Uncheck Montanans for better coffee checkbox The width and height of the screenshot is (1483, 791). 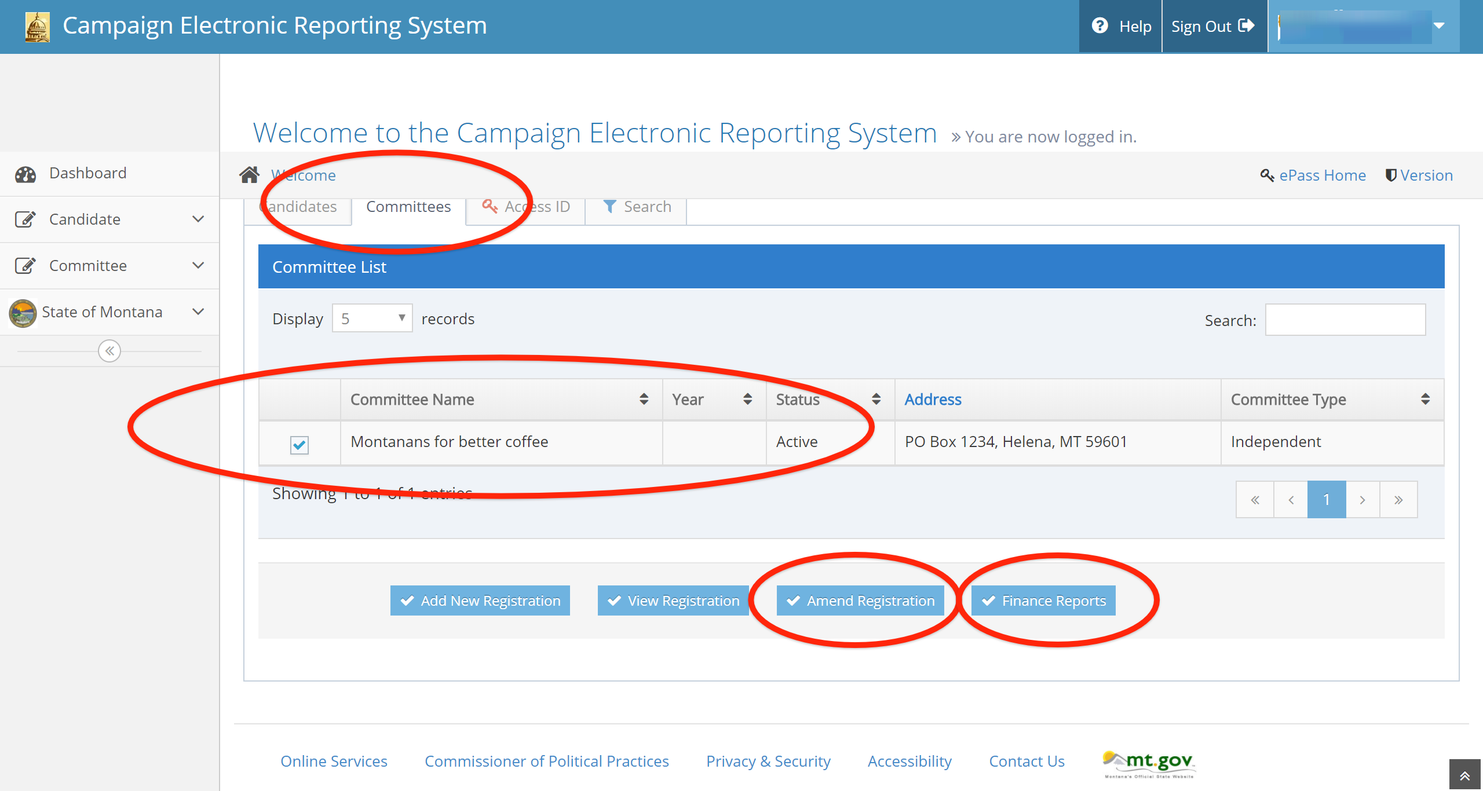click(299, 445)
